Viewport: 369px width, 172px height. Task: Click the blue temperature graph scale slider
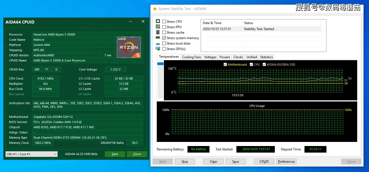click(160, 64)
